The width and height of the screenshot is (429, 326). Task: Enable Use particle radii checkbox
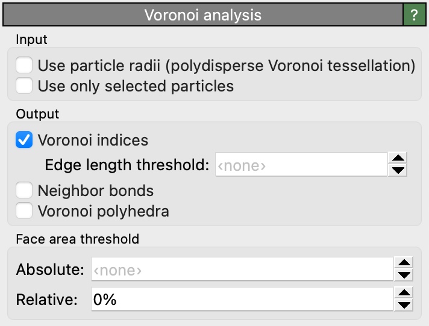tap(25, 66)
